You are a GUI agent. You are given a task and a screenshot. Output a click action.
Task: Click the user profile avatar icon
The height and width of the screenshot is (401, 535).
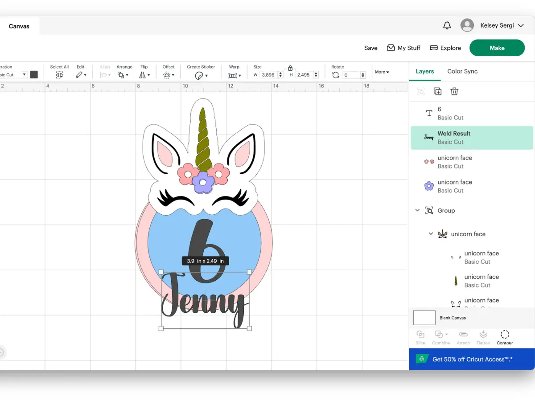coord(467,25)
